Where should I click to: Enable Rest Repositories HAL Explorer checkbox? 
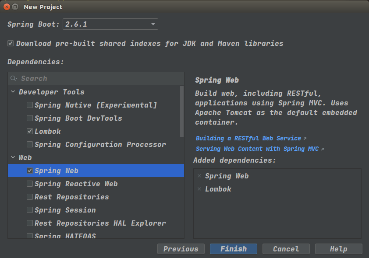tap(30, 223)
